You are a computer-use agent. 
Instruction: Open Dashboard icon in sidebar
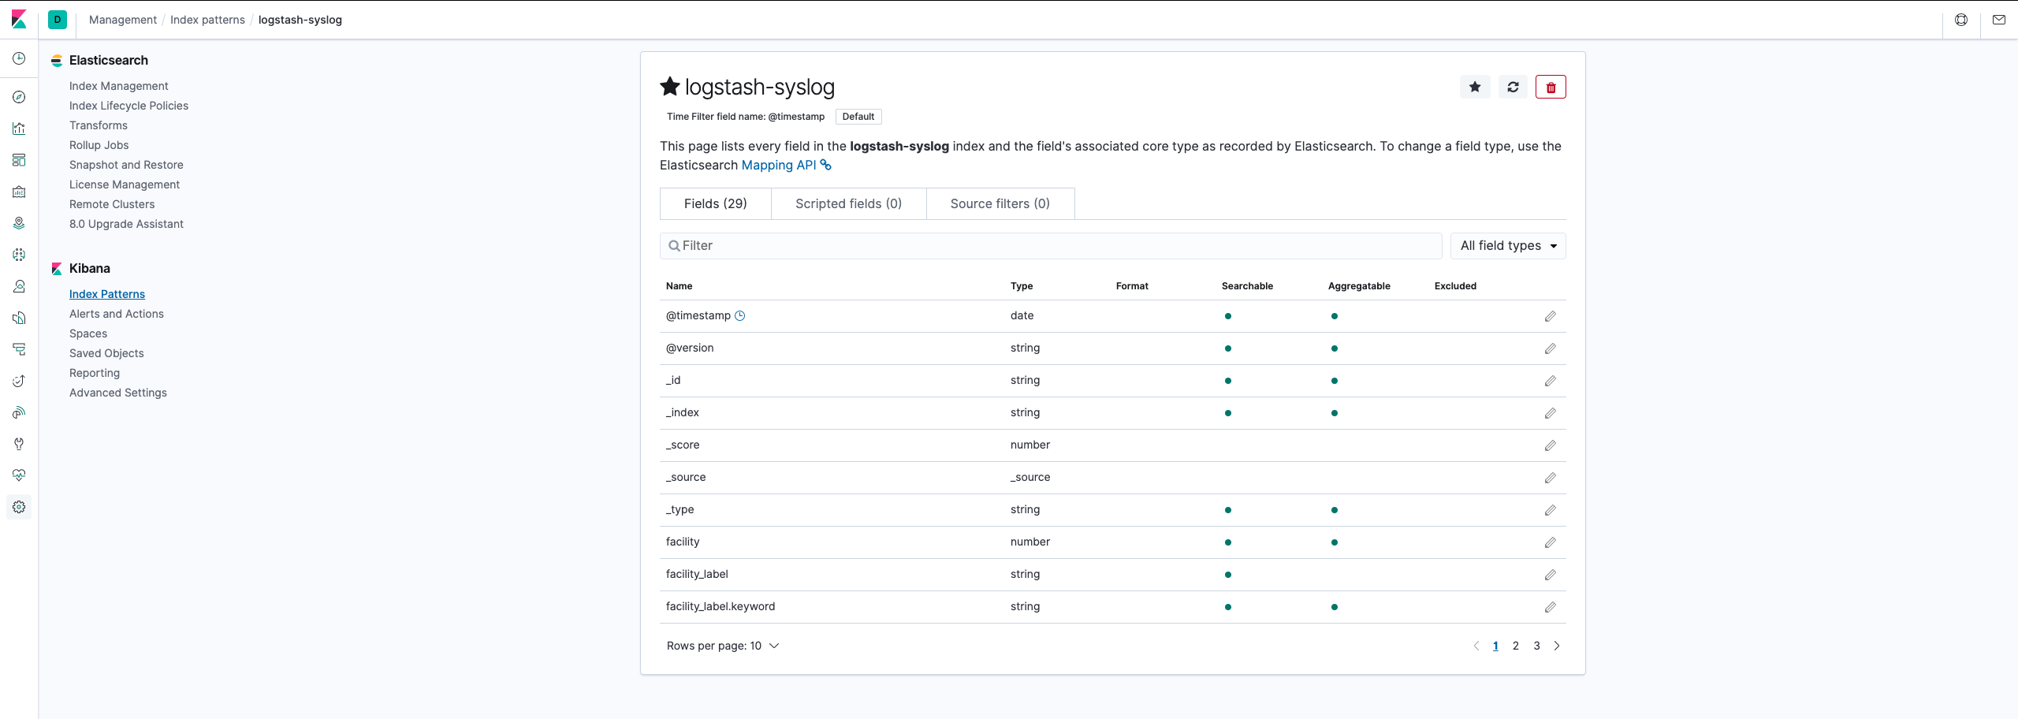19,160
